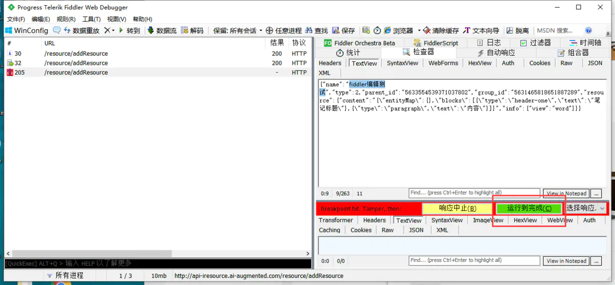Select request JSON inspector tab
The image size is (615, 285).
(x=595, y=63)
